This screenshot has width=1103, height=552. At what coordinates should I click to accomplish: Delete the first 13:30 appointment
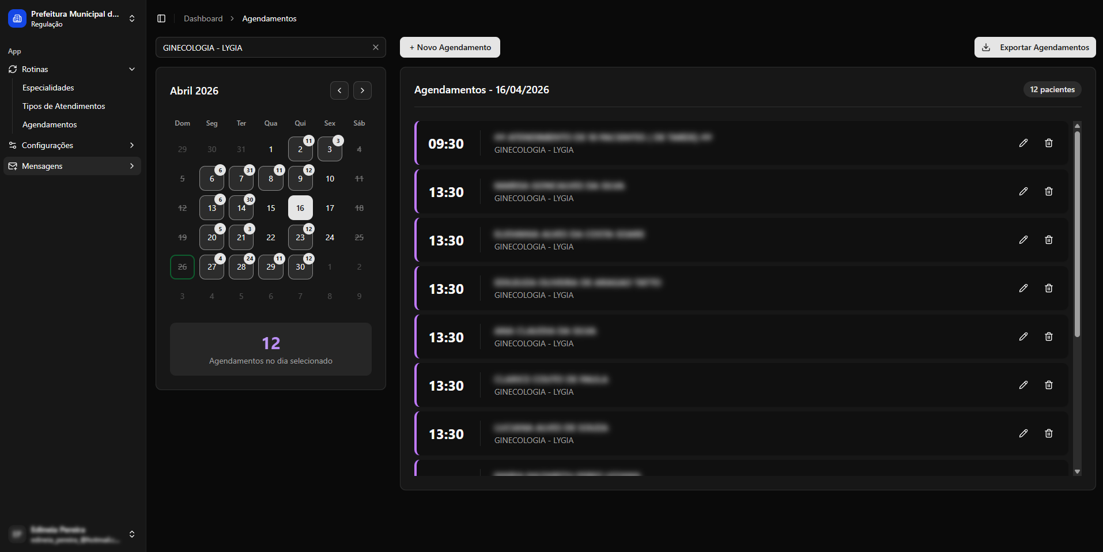click(1048, 191)
